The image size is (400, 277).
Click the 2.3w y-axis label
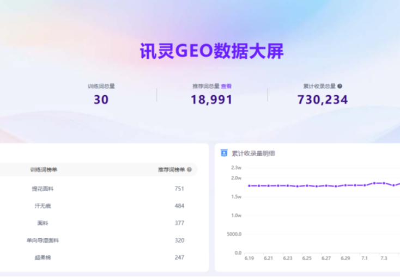(236, 168)
